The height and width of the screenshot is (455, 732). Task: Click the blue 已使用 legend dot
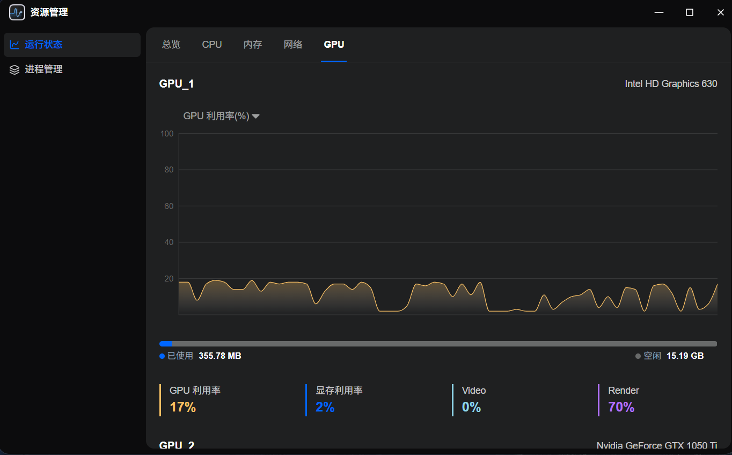tap(162, 356)
